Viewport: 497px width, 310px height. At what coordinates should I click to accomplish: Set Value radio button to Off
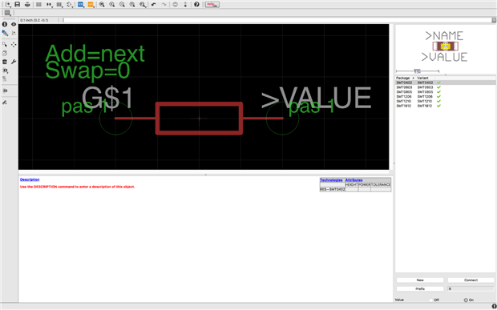430,300
